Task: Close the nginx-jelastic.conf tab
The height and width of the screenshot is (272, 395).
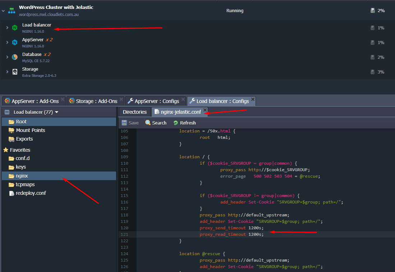Action: (205, 110)
